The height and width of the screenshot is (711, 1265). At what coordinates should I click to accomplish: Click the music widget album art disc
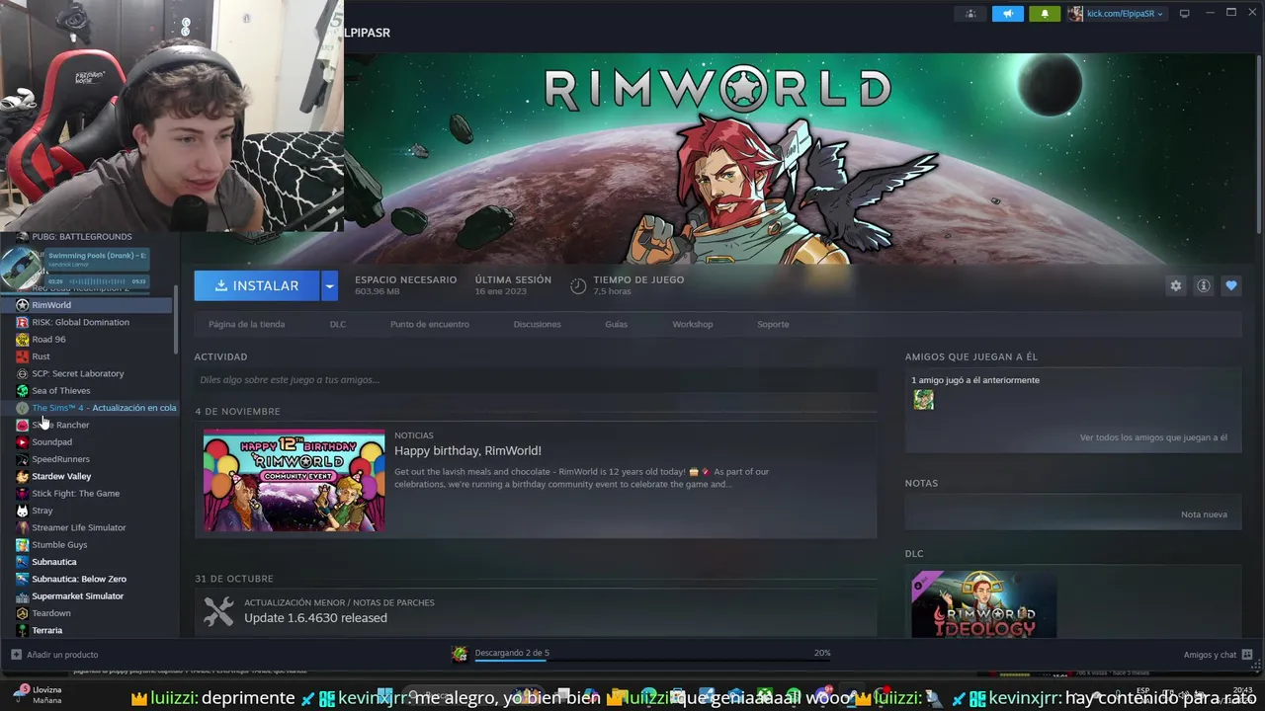point(22,269)
